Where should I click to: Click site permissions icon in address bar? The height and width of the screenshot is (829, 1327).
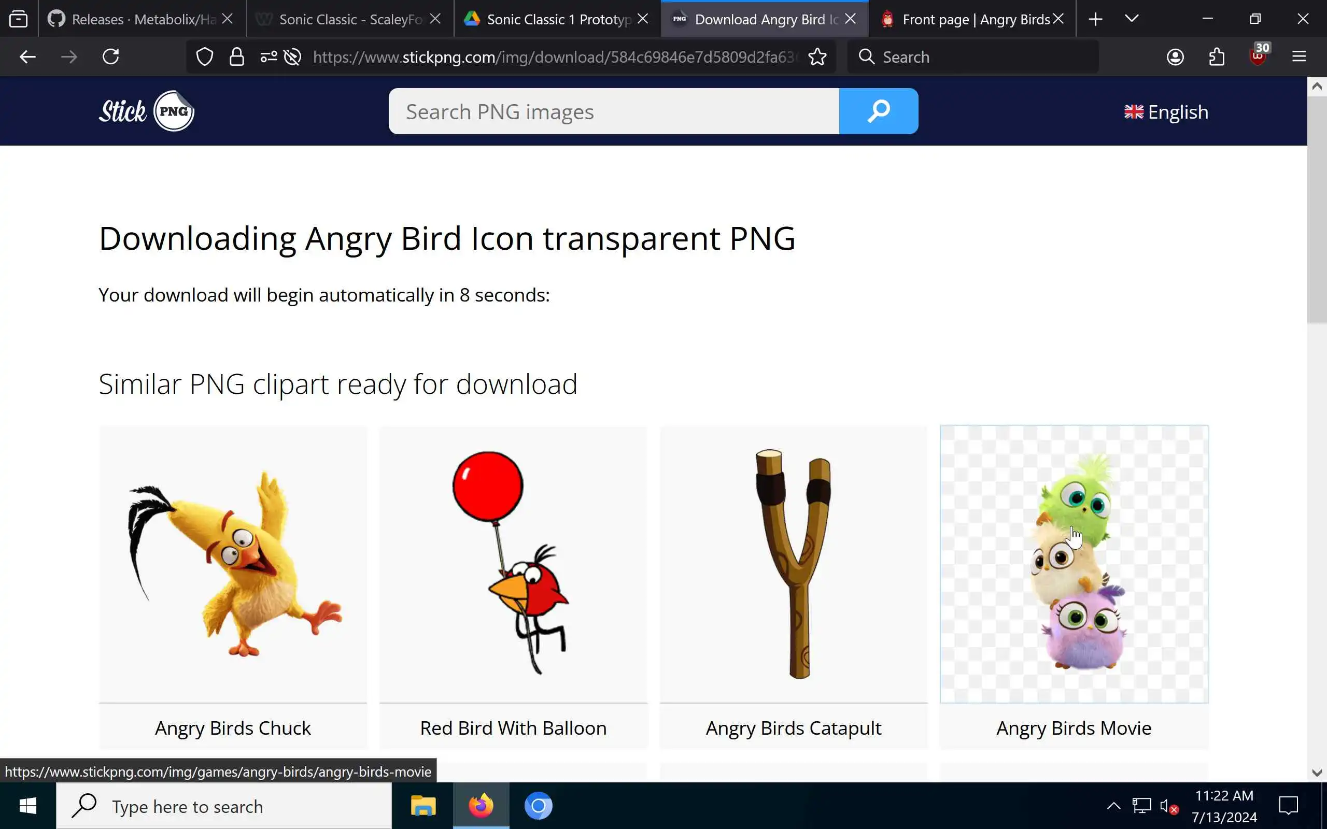point(268,57)
